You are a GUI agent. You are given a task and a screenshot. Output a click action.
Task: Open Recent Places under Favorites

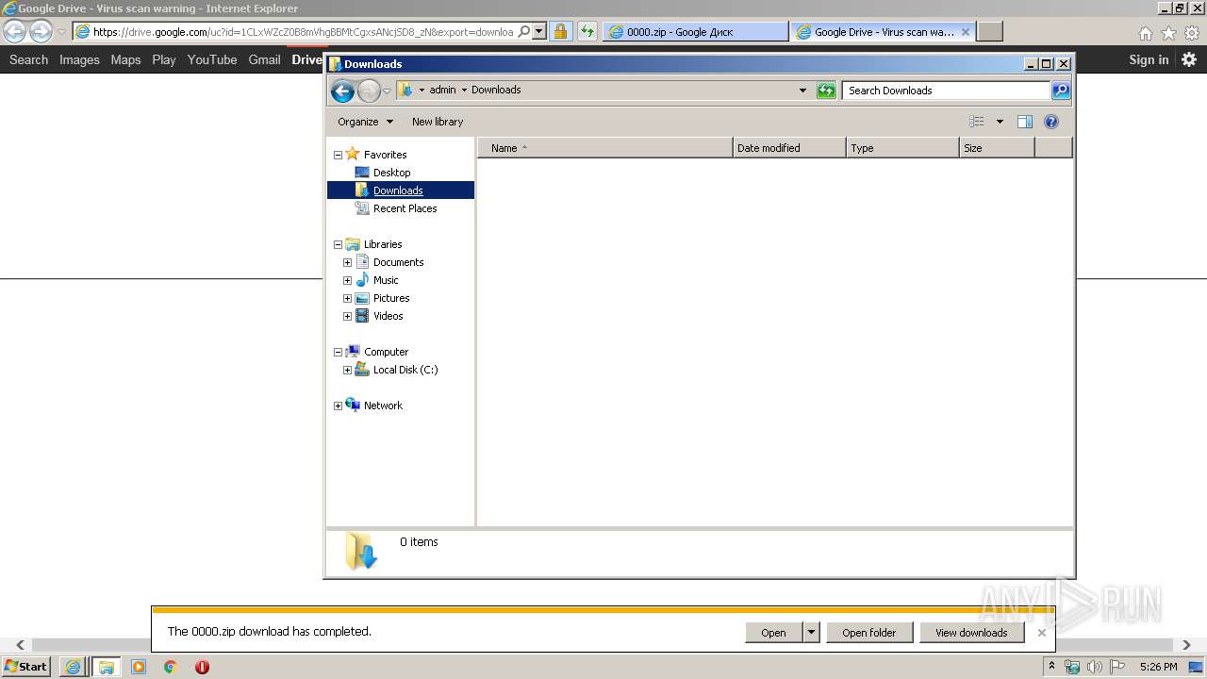[x=405, y=208]
